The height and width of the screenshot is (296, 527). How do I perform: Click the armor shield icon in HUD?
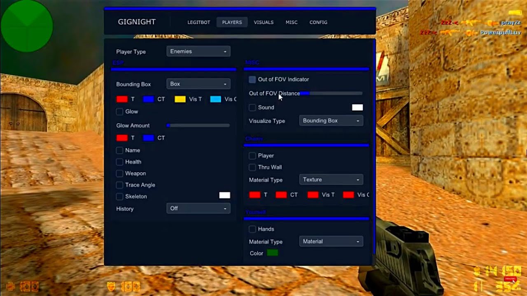[x=111, y=286]
